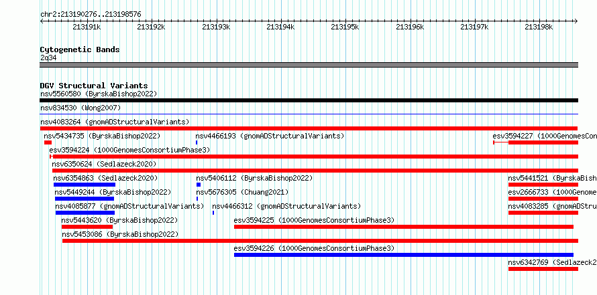The height and width of the screenshot is (295, 597).
Task: Click the DGV Structural Variants track title
Action: tap(94, 86)
